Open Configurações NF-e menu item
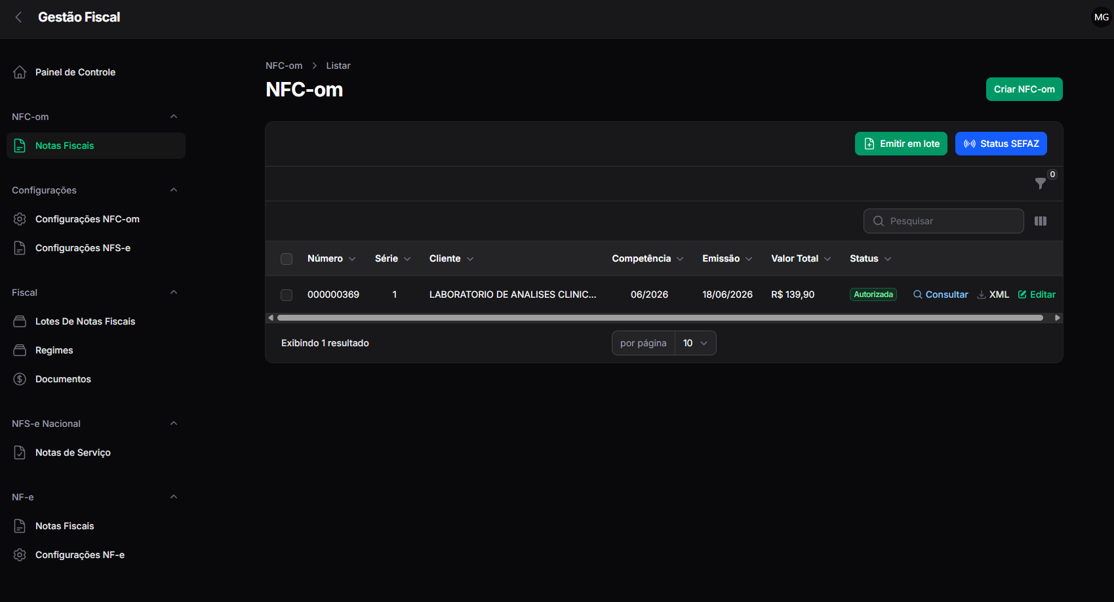1114x602 pixels. (96, 555)
